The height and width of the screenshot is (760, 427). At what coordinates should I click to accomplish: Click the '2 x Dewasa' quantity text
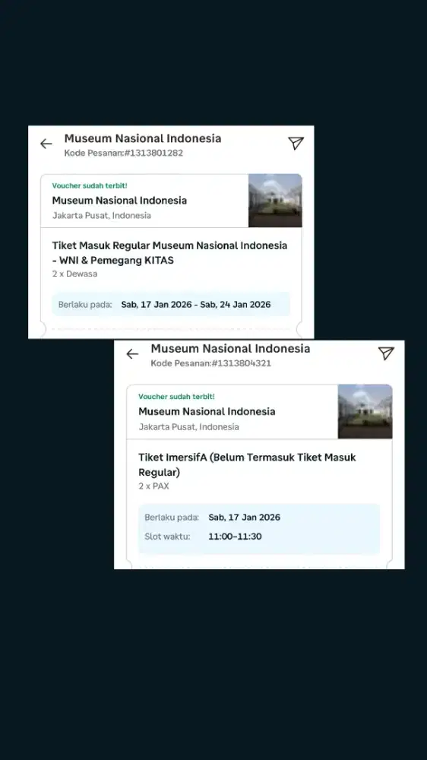[74, 274]
